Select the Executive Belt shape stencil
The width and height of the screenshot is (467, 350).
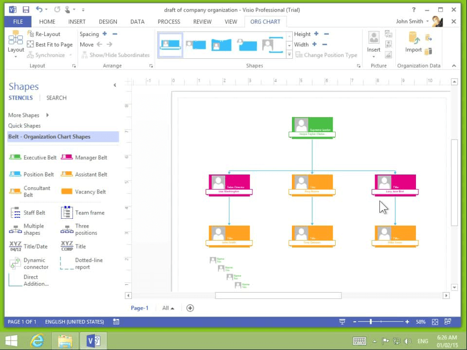[34, 157]
